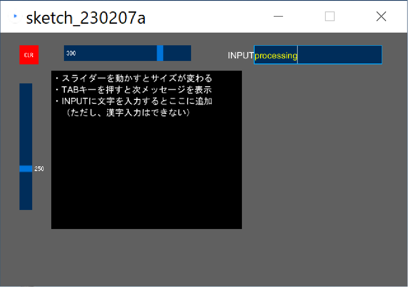Click the vertical slider handle at 250
The width and height of the screenshot is (408, 287).
coord(26,169)
